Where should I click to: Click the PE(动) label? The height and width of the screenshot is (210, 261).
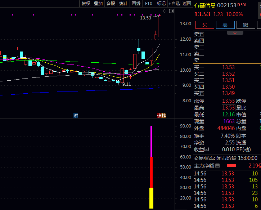pos(243,149)
